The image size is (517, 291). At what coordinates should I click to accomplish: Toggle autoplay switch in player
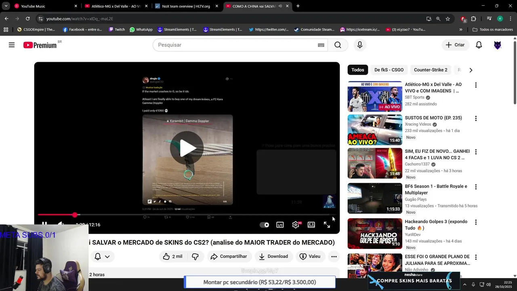264,225
